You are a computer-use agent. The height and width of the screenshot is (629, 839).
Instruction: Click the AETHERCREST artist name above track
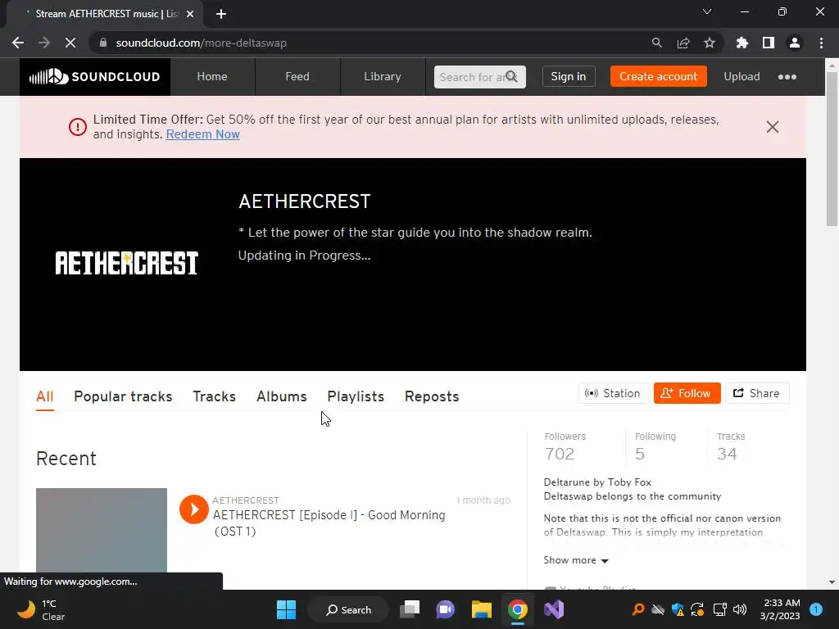[x=246, y=500]
